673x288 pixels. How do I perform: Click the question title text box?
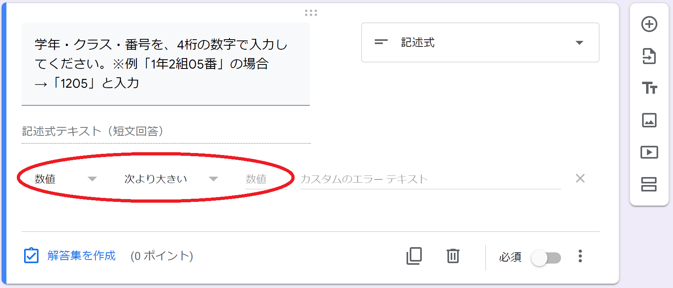(165, 64)
